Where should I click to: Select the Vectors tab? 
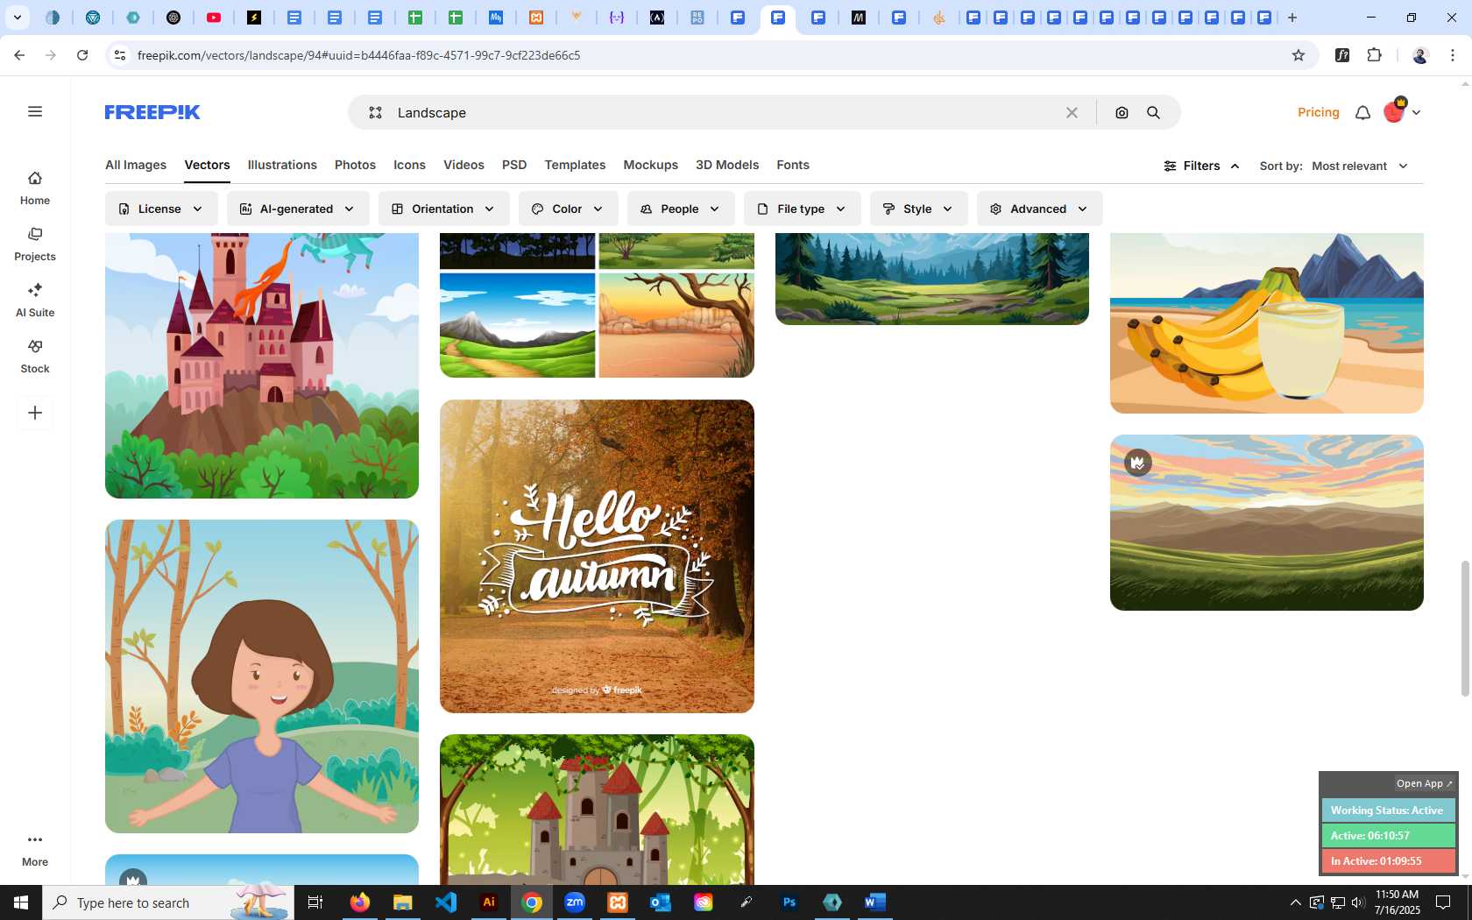click(207, 165)
